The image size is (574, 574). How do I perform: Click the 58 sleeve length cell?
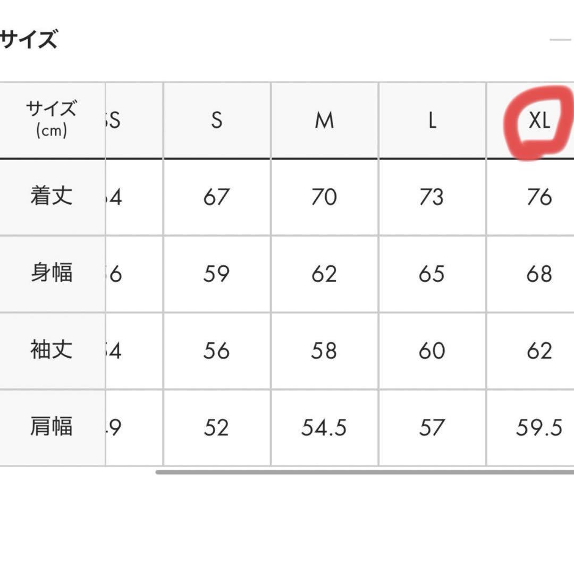click(324, 351)
